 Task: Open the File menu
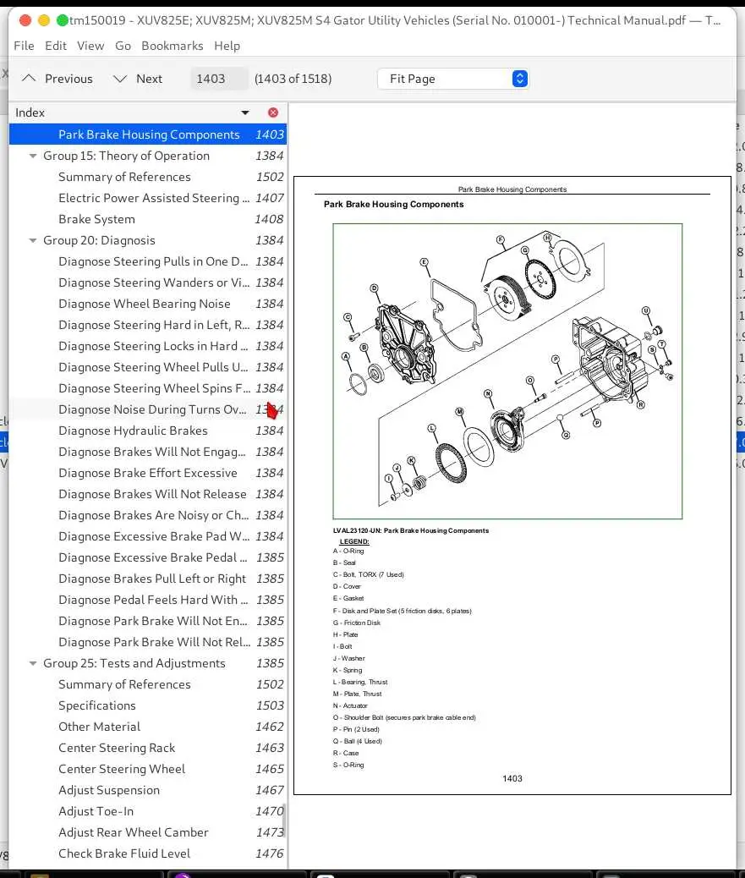pos(24,46)
